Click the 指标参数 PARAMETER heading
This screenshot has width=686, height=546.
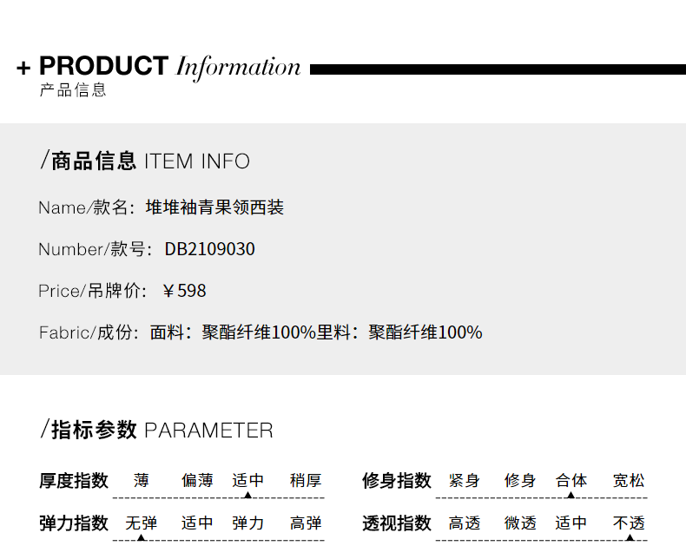(156, 430)
